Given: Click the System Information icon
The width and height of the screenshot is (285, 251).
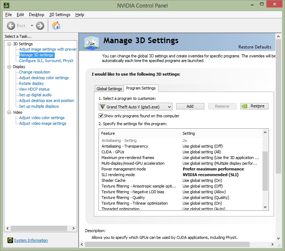Looking at the screenshot, I should [x=10, y=240].
